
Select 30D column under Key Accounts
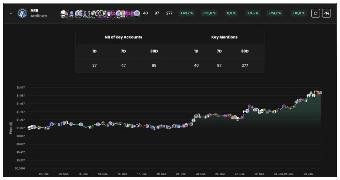(x=154, y=51)
